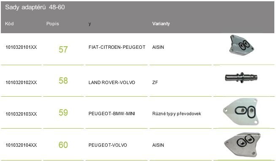This screenshot has width=276, height=161.
Task: Click the Sady adaptérů 48-60 title
Action: (35, 7)
